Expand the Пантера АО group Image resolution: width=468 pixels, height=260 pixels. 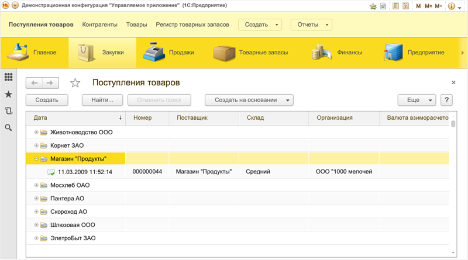[36, 198]
